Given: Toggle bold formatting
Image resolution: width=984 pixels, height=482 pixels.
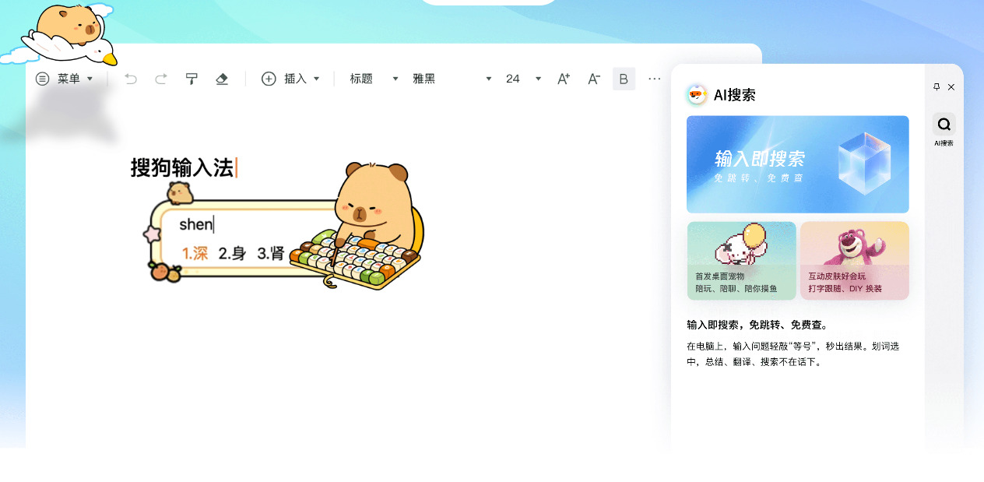Looking at the screenshot, I should (624, 79).
